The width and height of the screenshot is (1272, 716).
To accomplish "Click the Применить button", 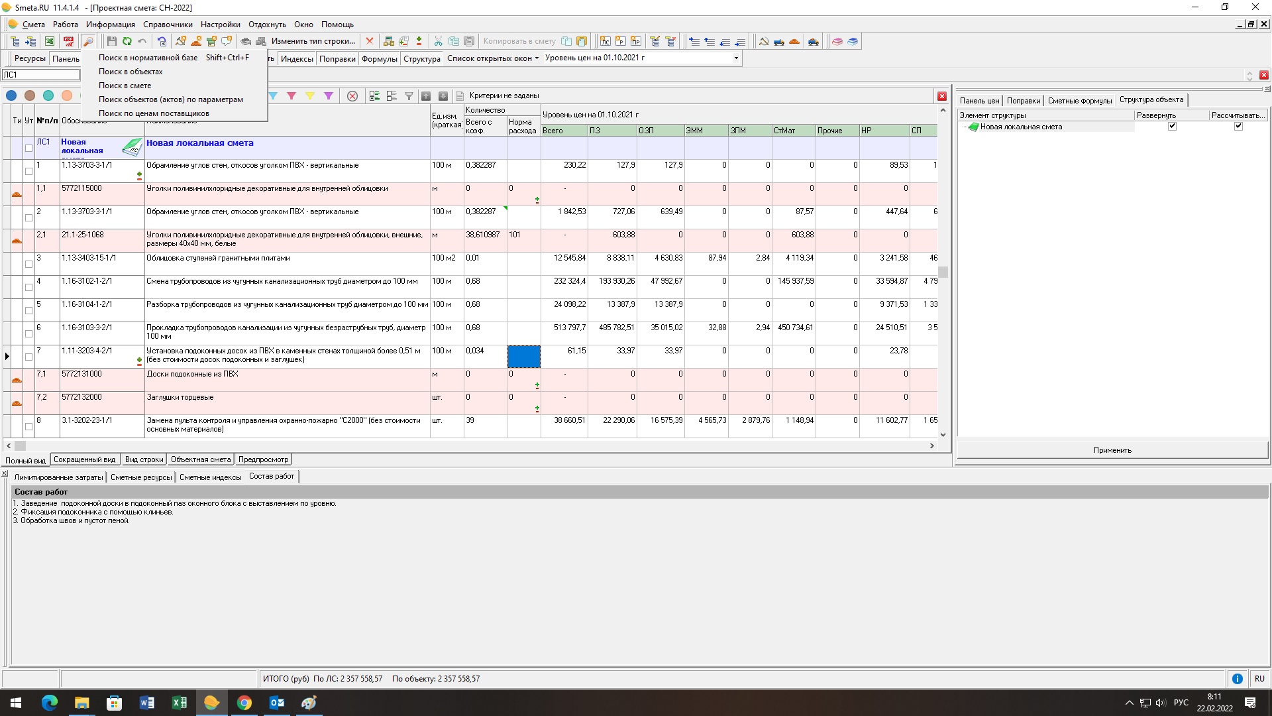I will tap(1112, 450).
